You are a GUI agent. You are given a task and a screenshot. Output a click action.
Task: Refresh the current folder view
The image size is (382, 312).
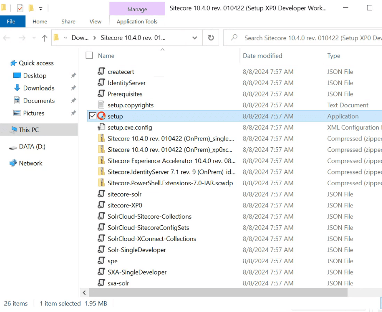pos(211,38)
